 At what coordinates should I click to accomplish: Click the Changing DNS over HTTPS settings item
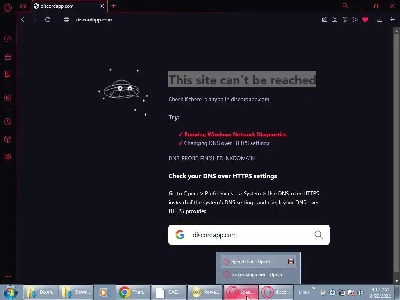point(227,143)
